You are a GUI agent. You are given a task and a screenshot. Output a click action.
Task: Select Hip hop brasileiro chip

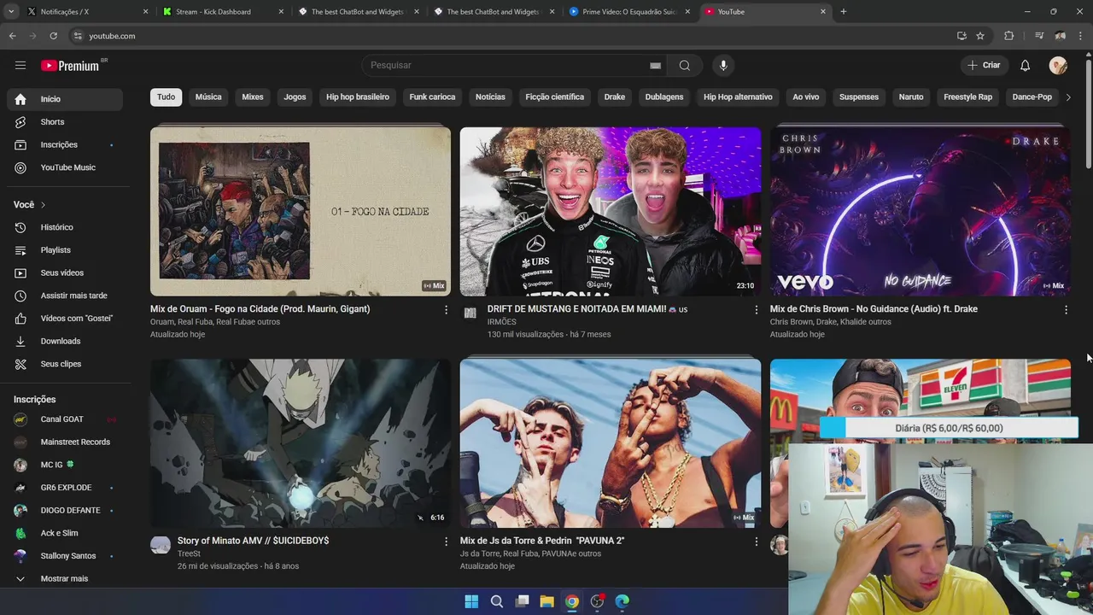click(x=358, y=97)
